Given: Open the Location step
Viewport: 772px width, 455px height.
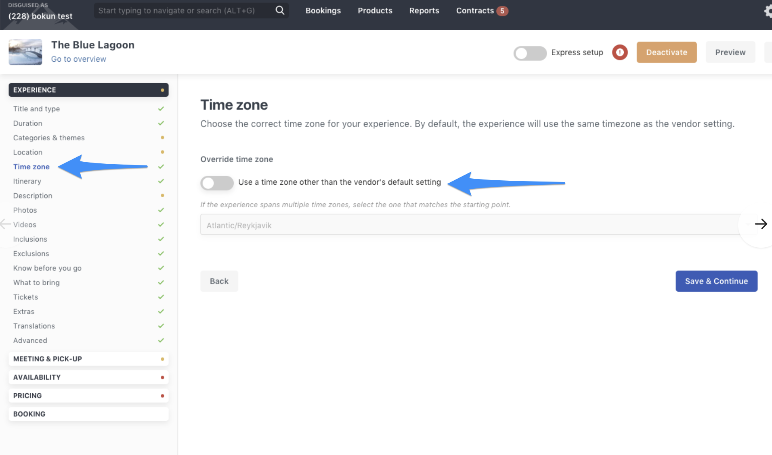Looking at the screenshot, I should pos(27,152).
